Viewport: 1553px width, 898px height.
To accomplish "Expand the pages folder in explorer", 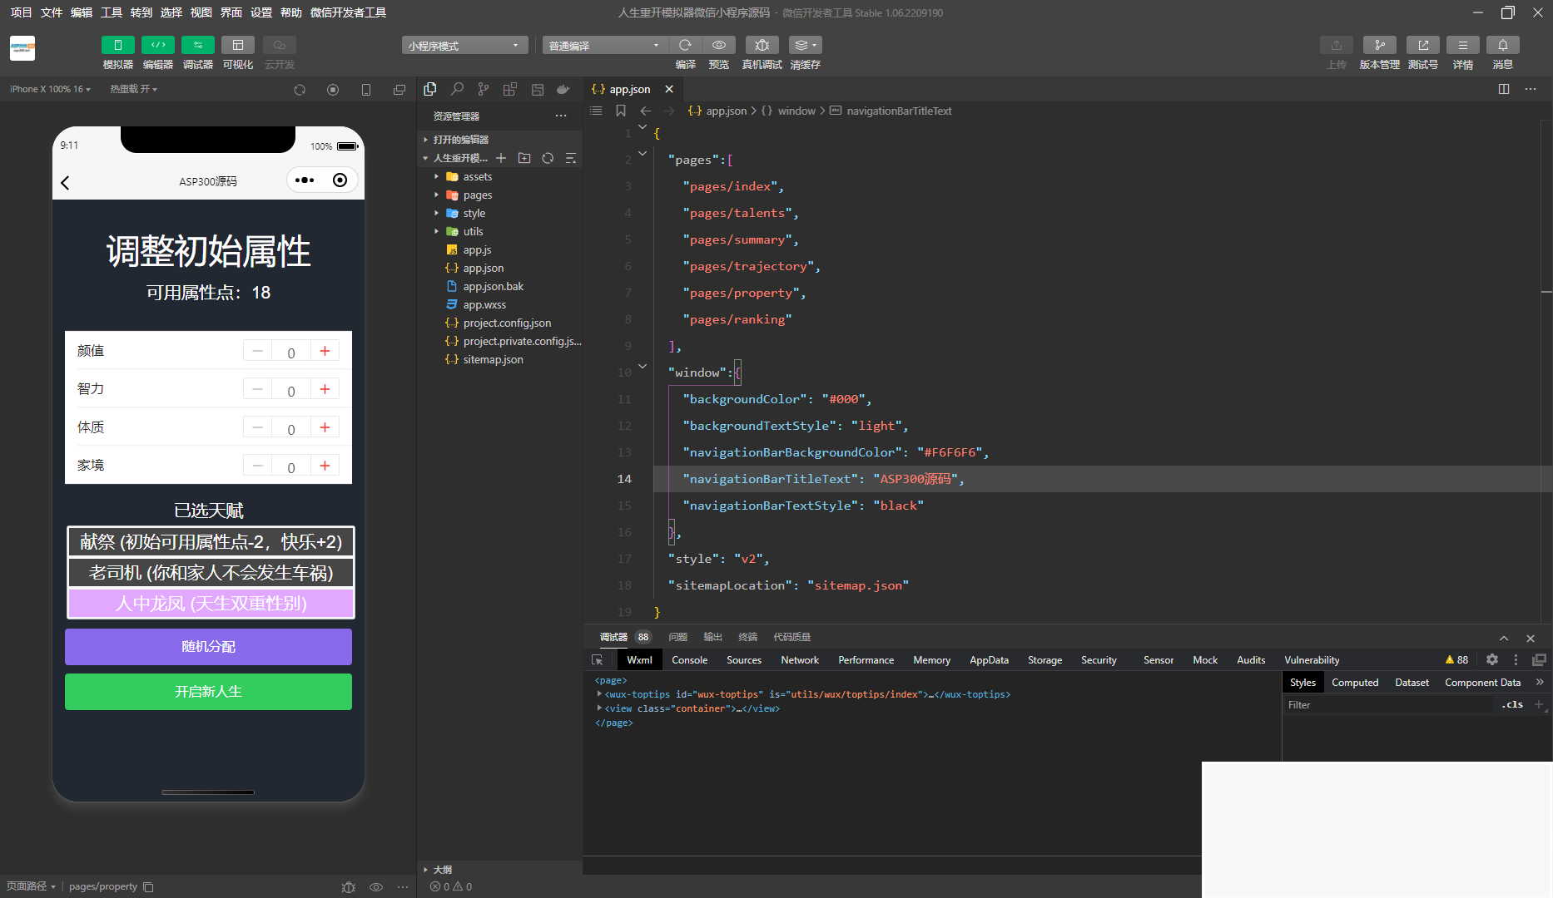I will point(477,195).
